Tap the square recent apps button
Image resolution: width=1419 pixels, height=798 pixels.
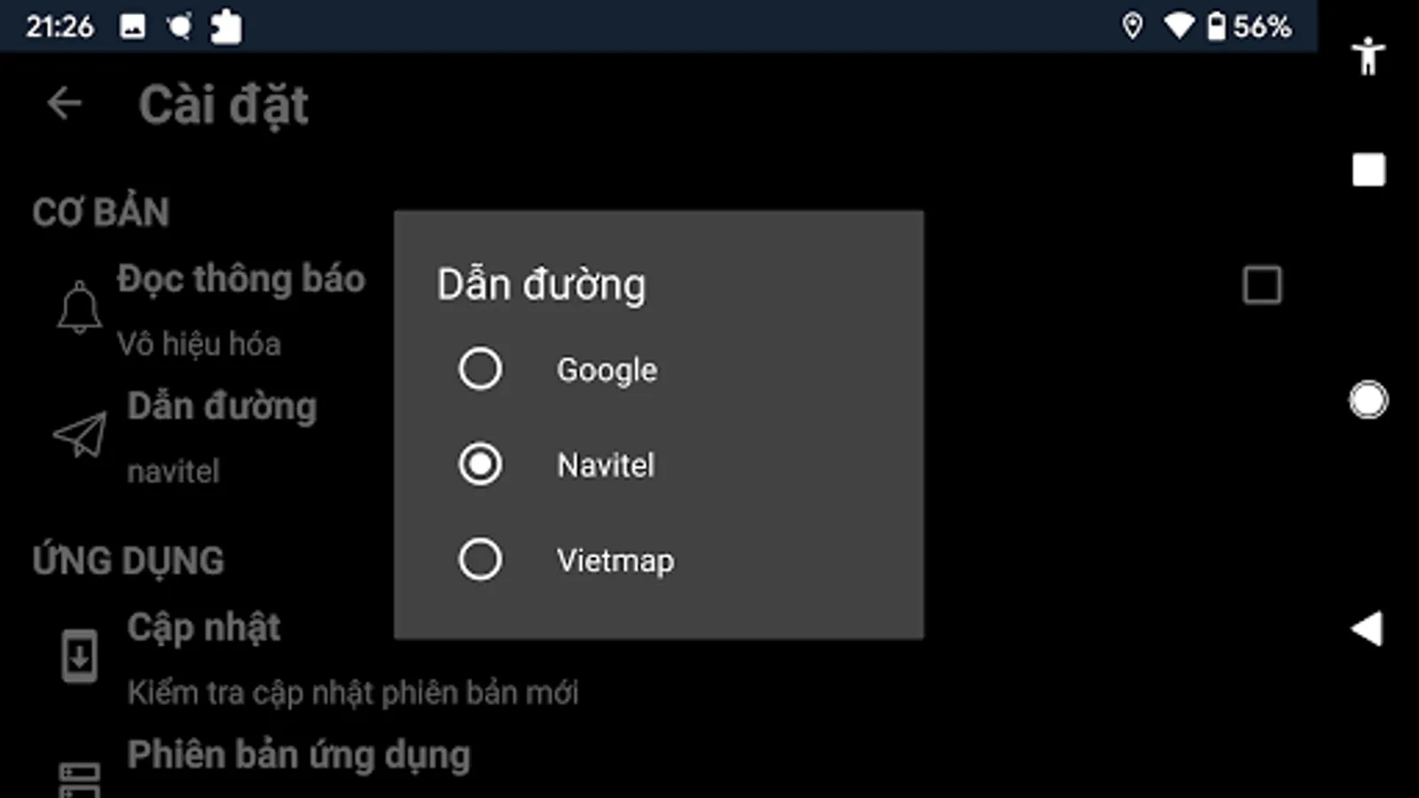tap(1368, 169)
